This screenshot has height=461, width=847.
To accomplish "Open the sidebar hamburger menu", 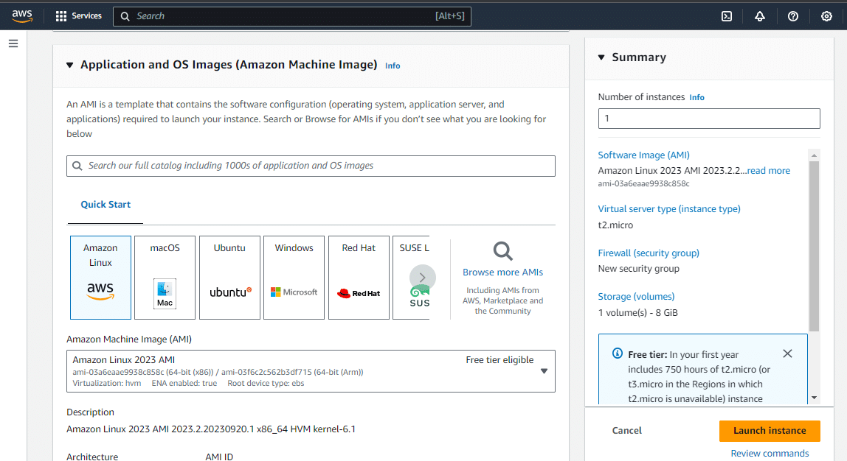I will coord(13,43).
